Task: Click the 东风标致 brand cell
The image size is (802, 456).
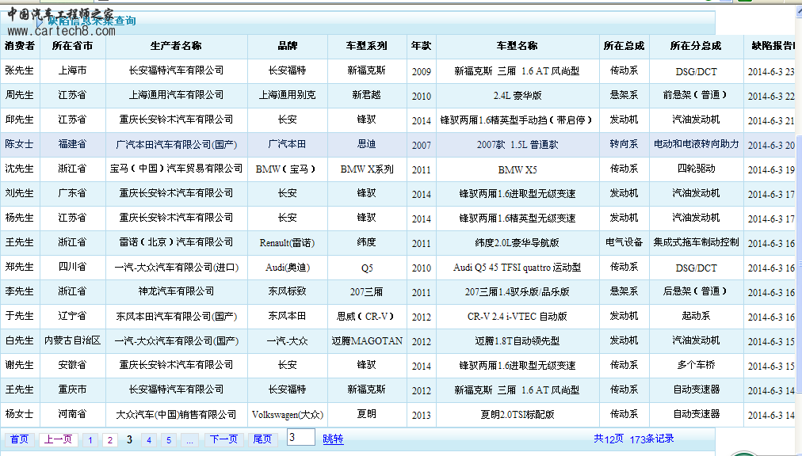Action: [288, 292]
